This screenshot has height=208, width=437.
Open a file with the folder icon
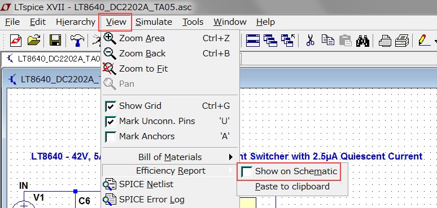[34, 41]
